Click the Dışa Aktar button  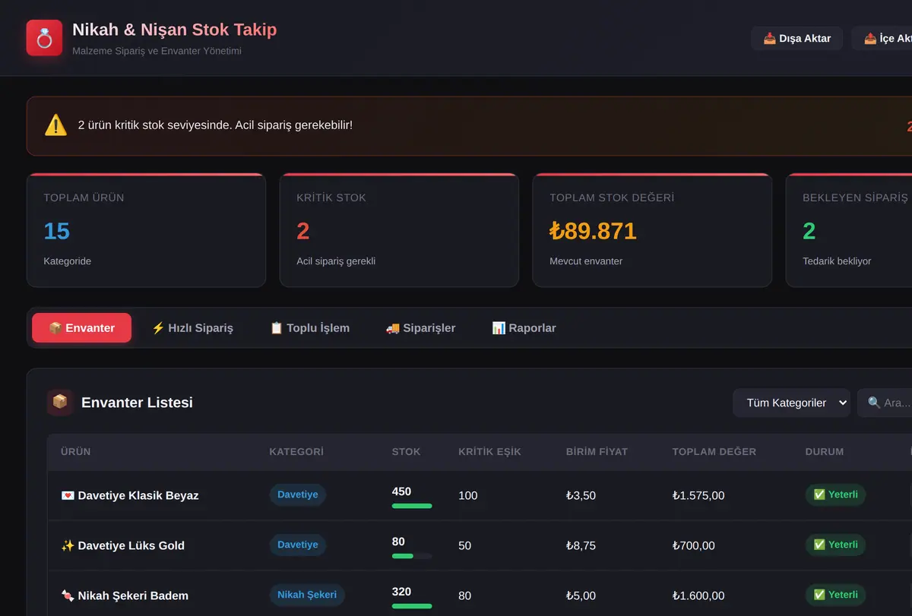pyautogui.click(x=797, y=38)
